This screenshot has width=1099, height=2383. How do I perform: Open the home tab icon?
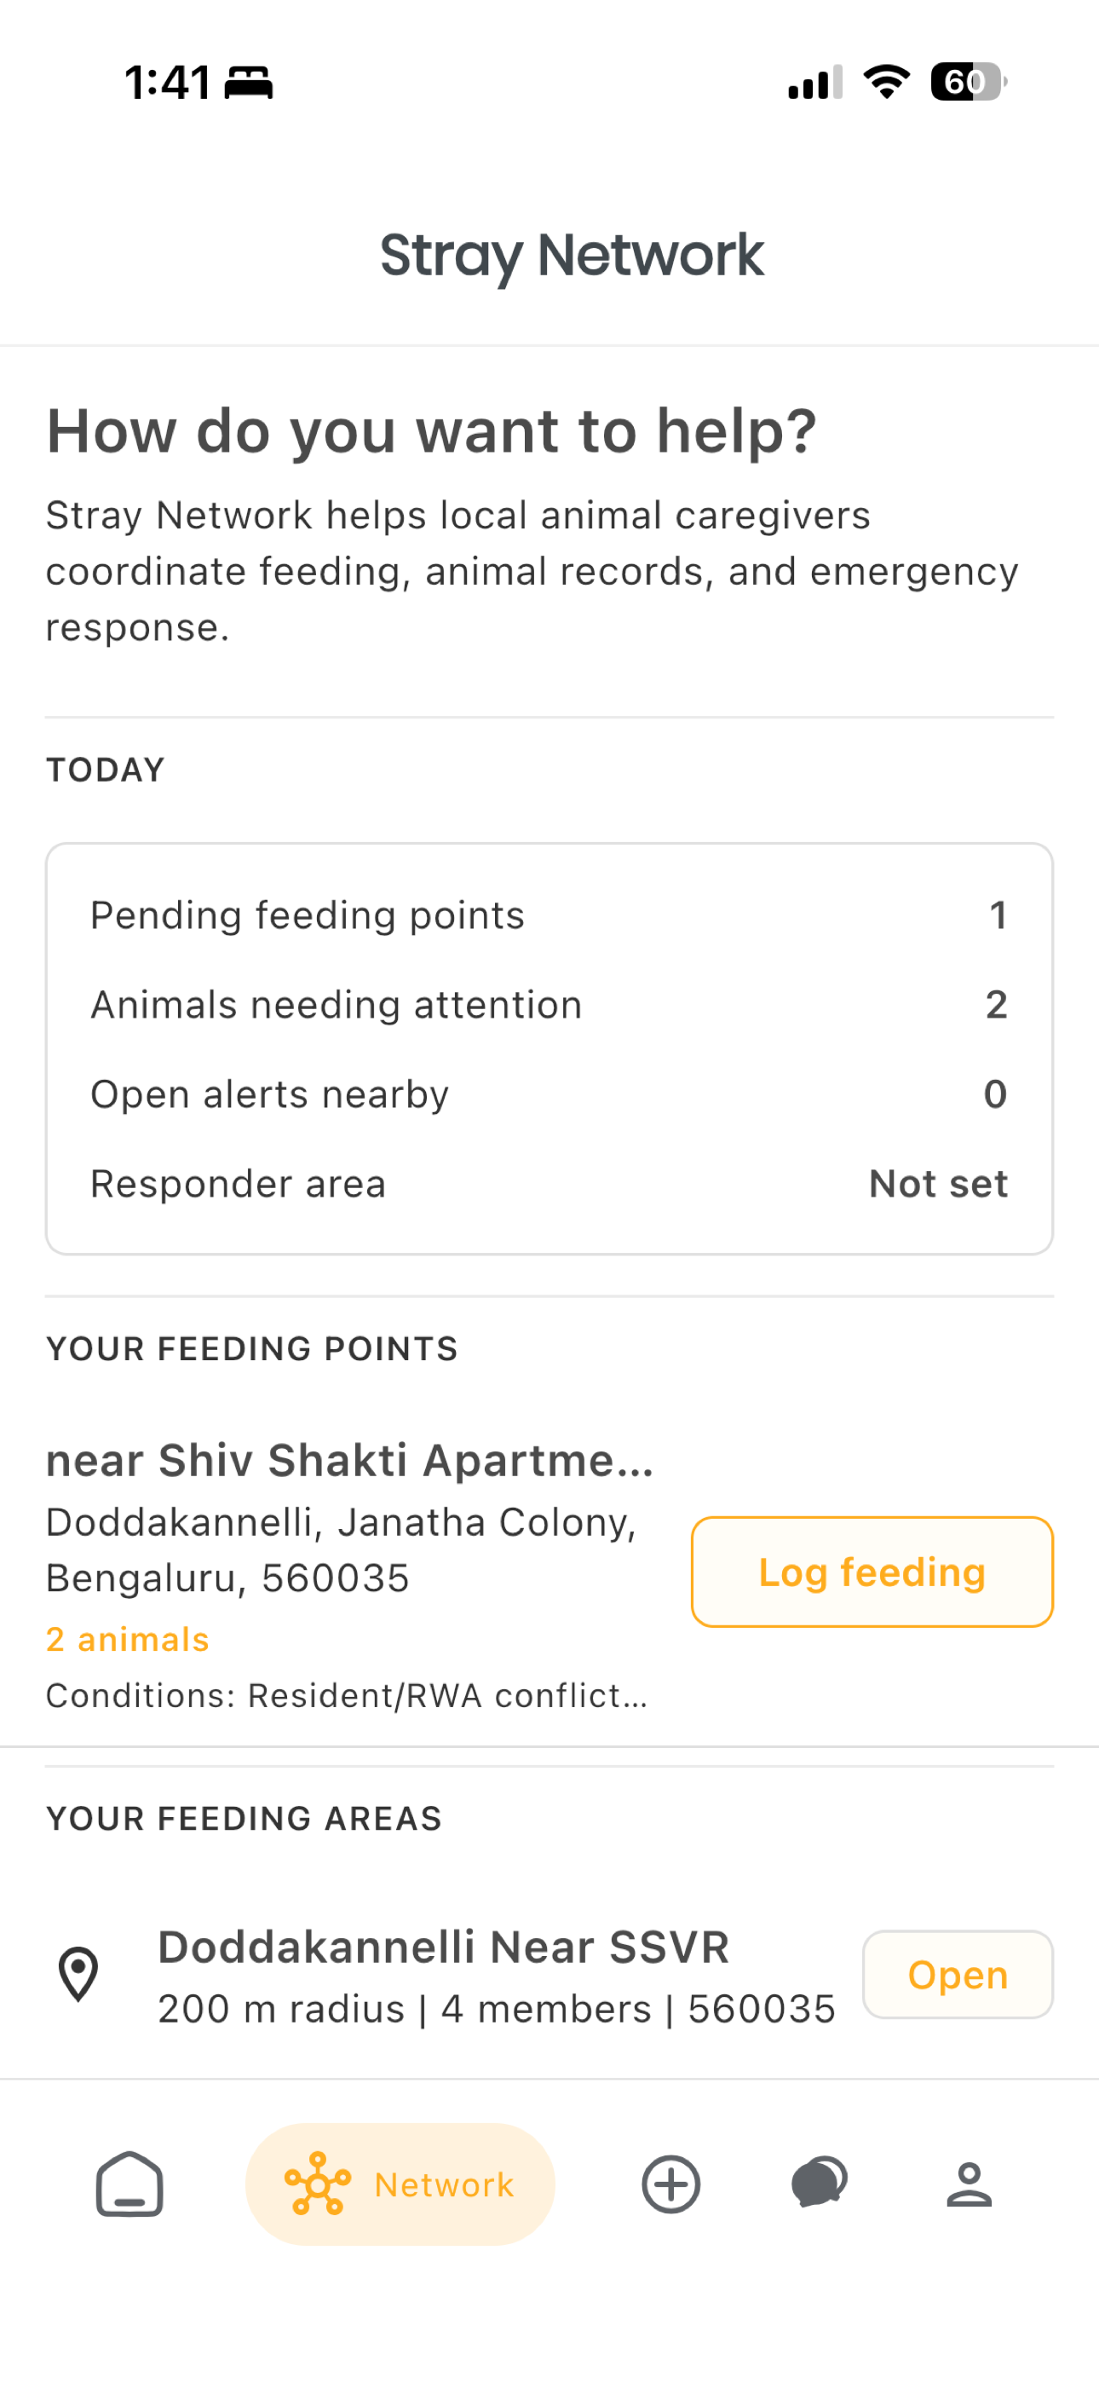pos(129,2184)
